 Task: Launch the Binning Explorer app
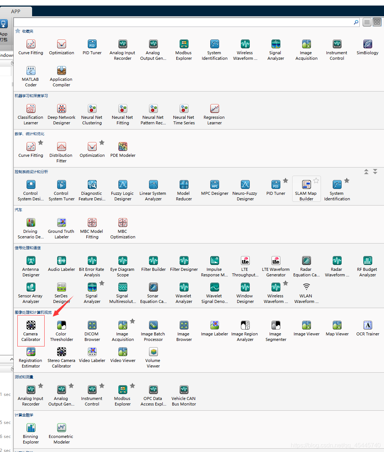pyautogui.click(x=31, y=433)
